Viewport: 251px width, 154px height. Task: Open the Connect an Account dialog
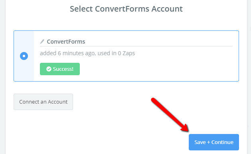[x=43, y=102]
